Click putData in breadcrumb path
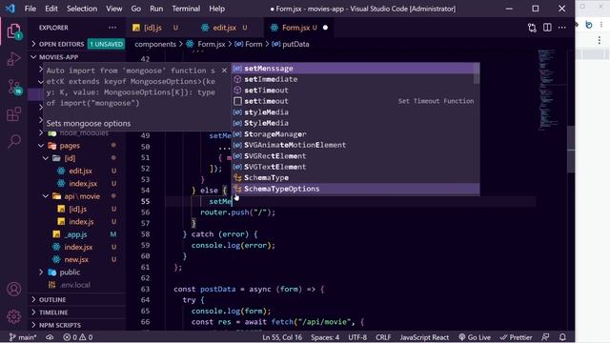 [295, 44]
